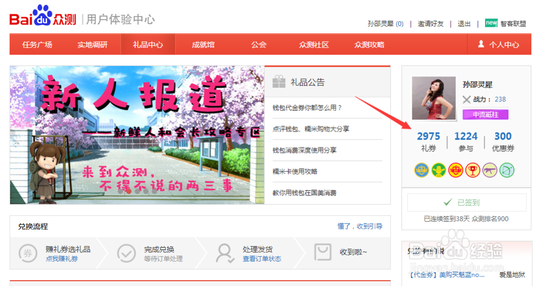The width and height of the screenshot is (533, 286).
Task: Open the 任务广场 tab
Action: tap(37, 45)
